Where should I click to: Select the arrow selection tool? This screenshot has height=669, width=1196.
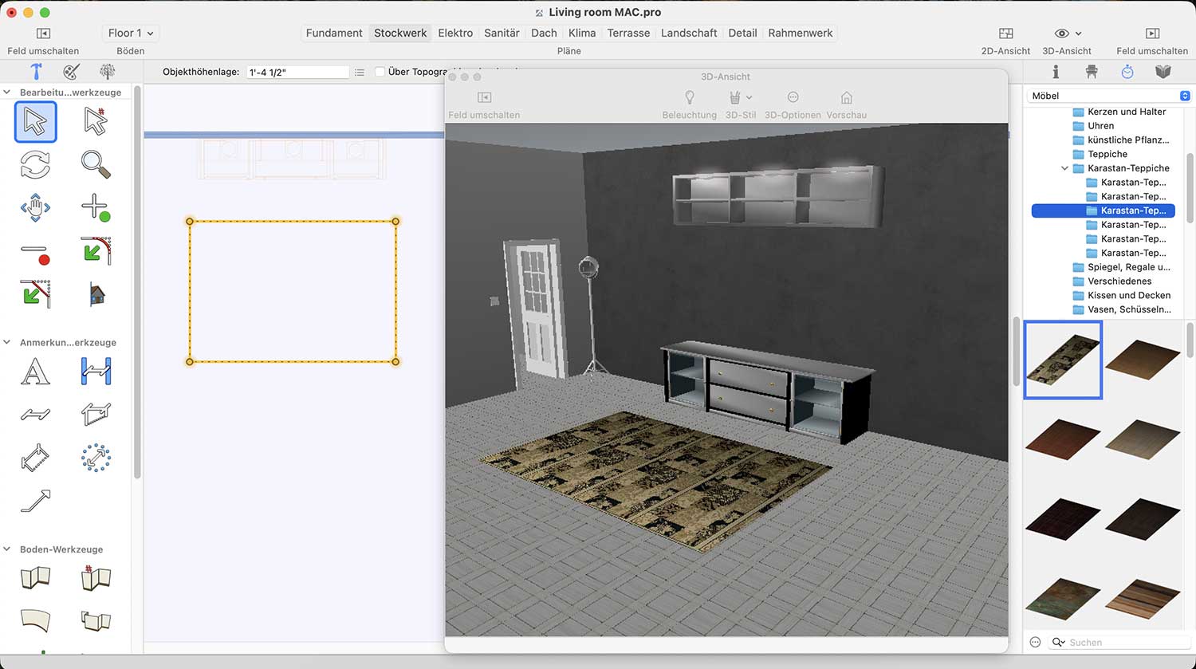36,122
